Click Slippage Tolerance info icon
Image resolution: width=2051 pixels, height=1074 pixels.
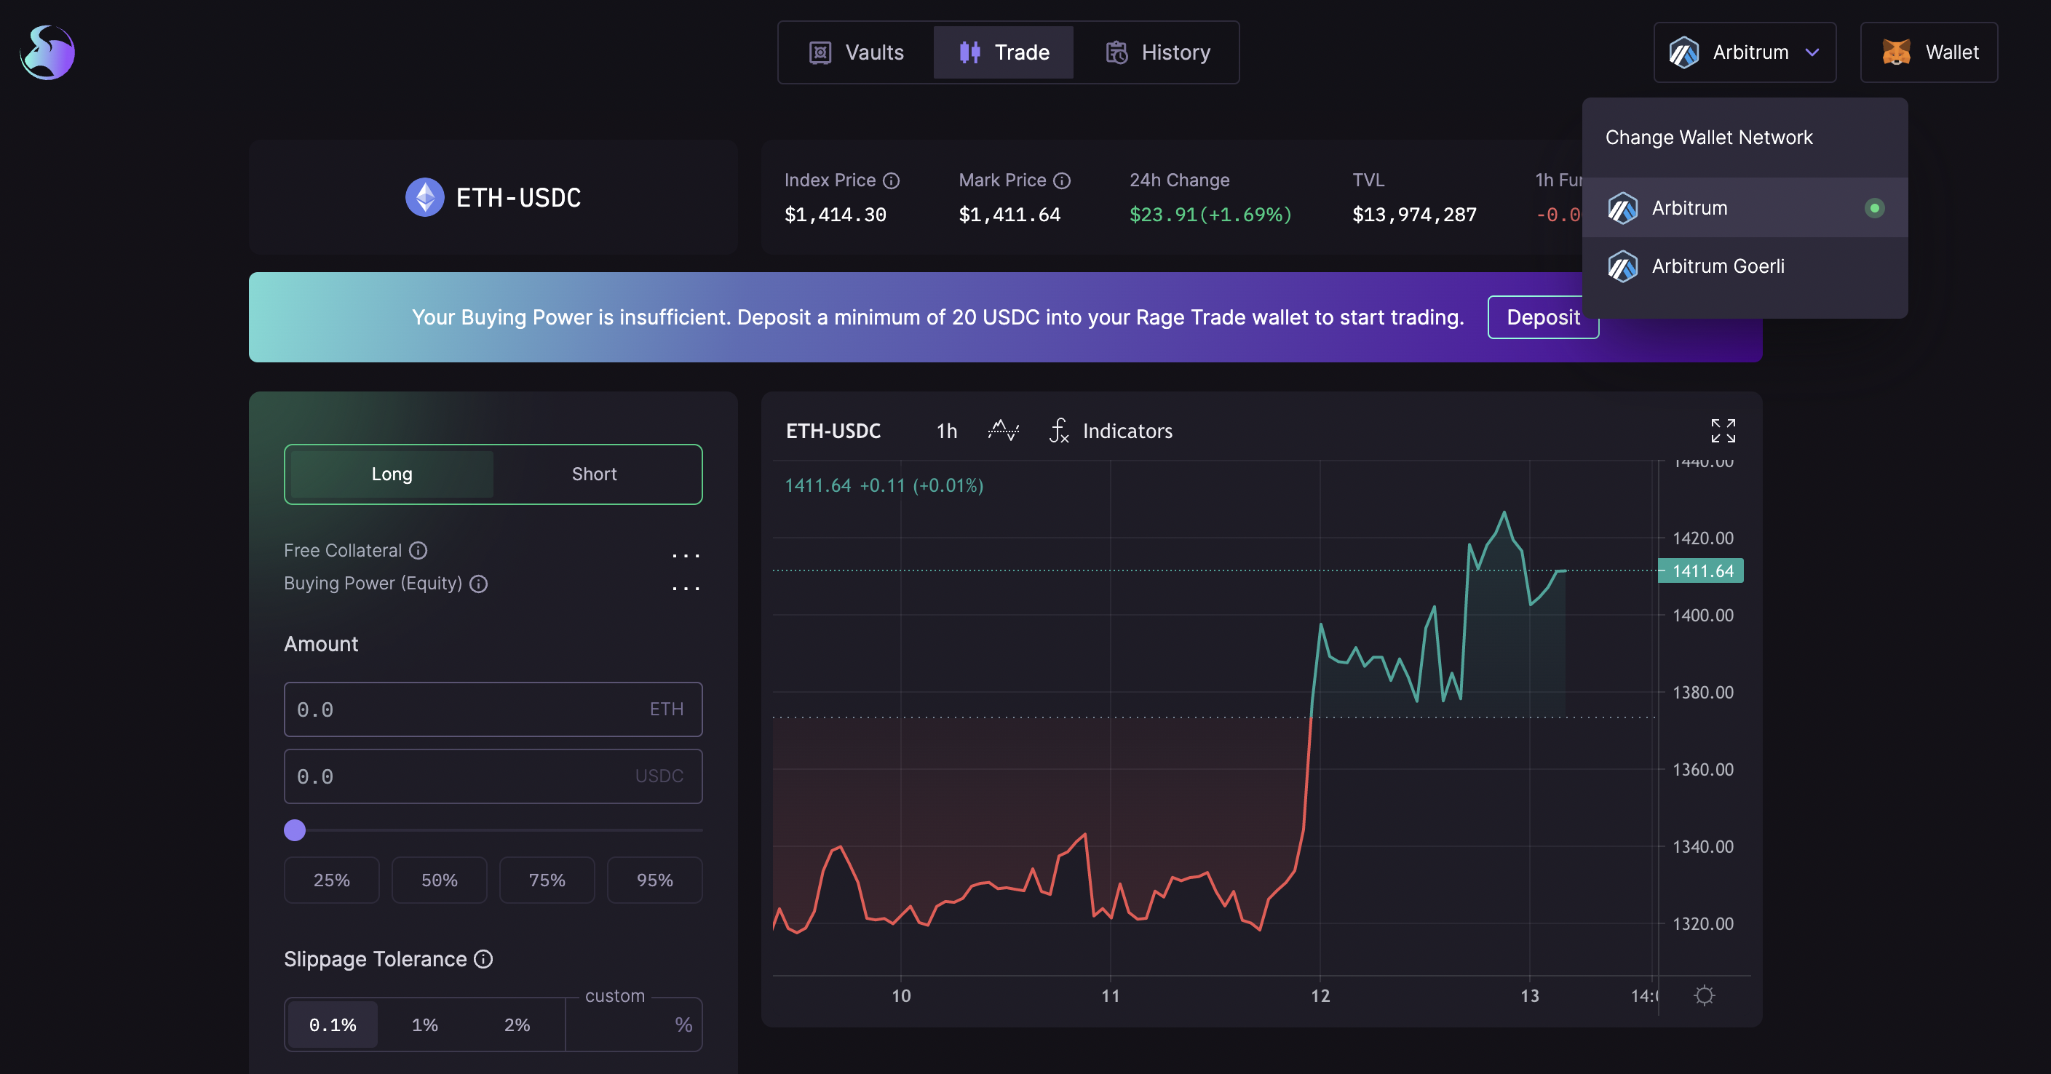point(483,958)
